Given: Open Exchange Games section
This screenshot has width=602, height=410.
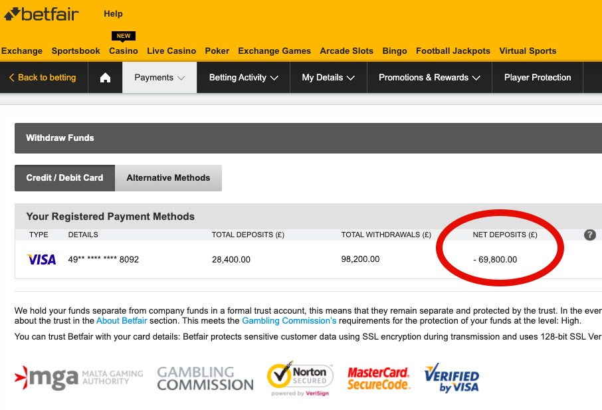Looking at the screenshot, I should [274, 51].
